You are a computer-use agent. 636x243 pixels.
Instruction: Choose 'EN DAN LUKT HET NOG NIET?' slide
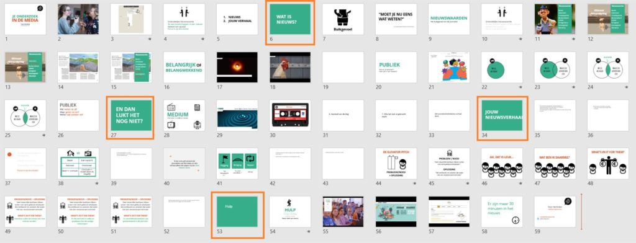coord(131,115)
